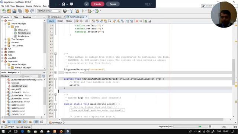The image size is (238, 134).
Task: Toggle Show Static Members filter in Navigator
Action: (x=15, y=122)
